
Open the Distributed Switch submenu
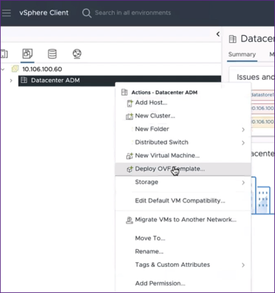(183, 142)
